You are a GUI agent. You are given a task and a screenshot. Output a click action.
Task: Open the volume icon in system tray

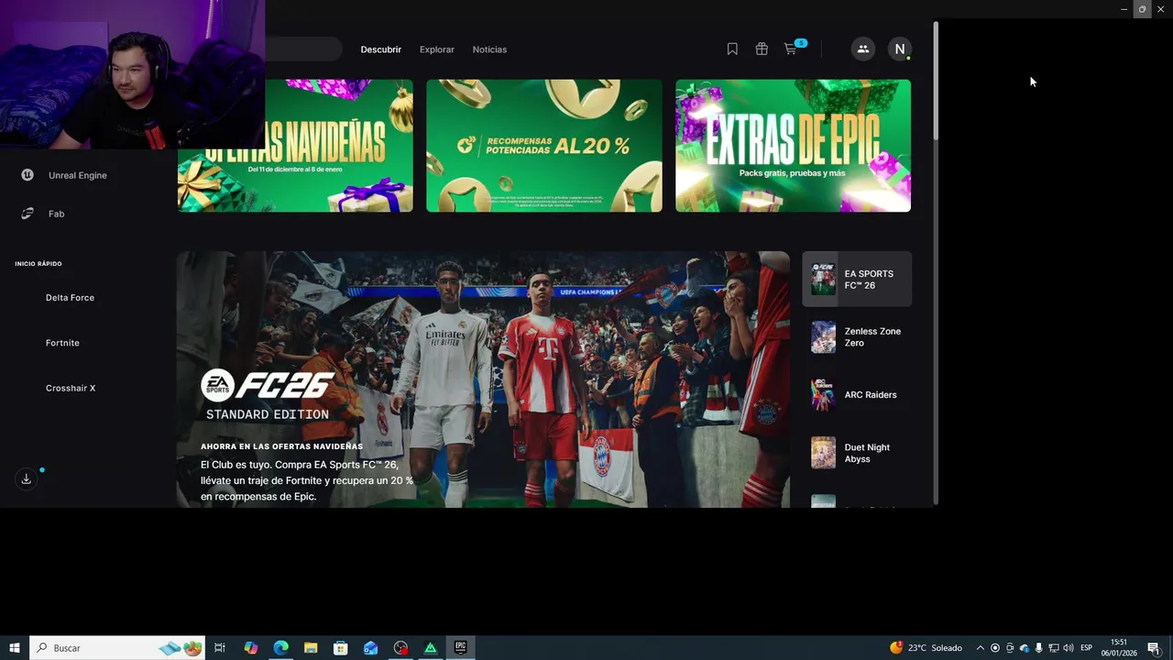point(1069,648)
